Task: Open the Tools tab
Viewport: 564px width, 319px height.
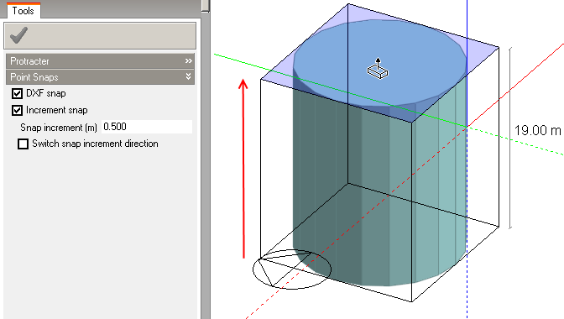Action: (x=23, y=10)
